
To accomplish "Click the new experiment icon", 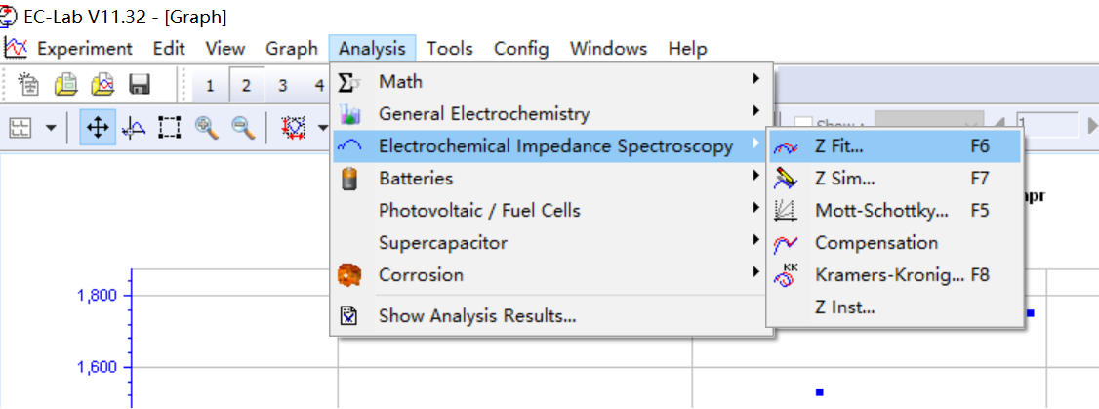I will 29,85.
